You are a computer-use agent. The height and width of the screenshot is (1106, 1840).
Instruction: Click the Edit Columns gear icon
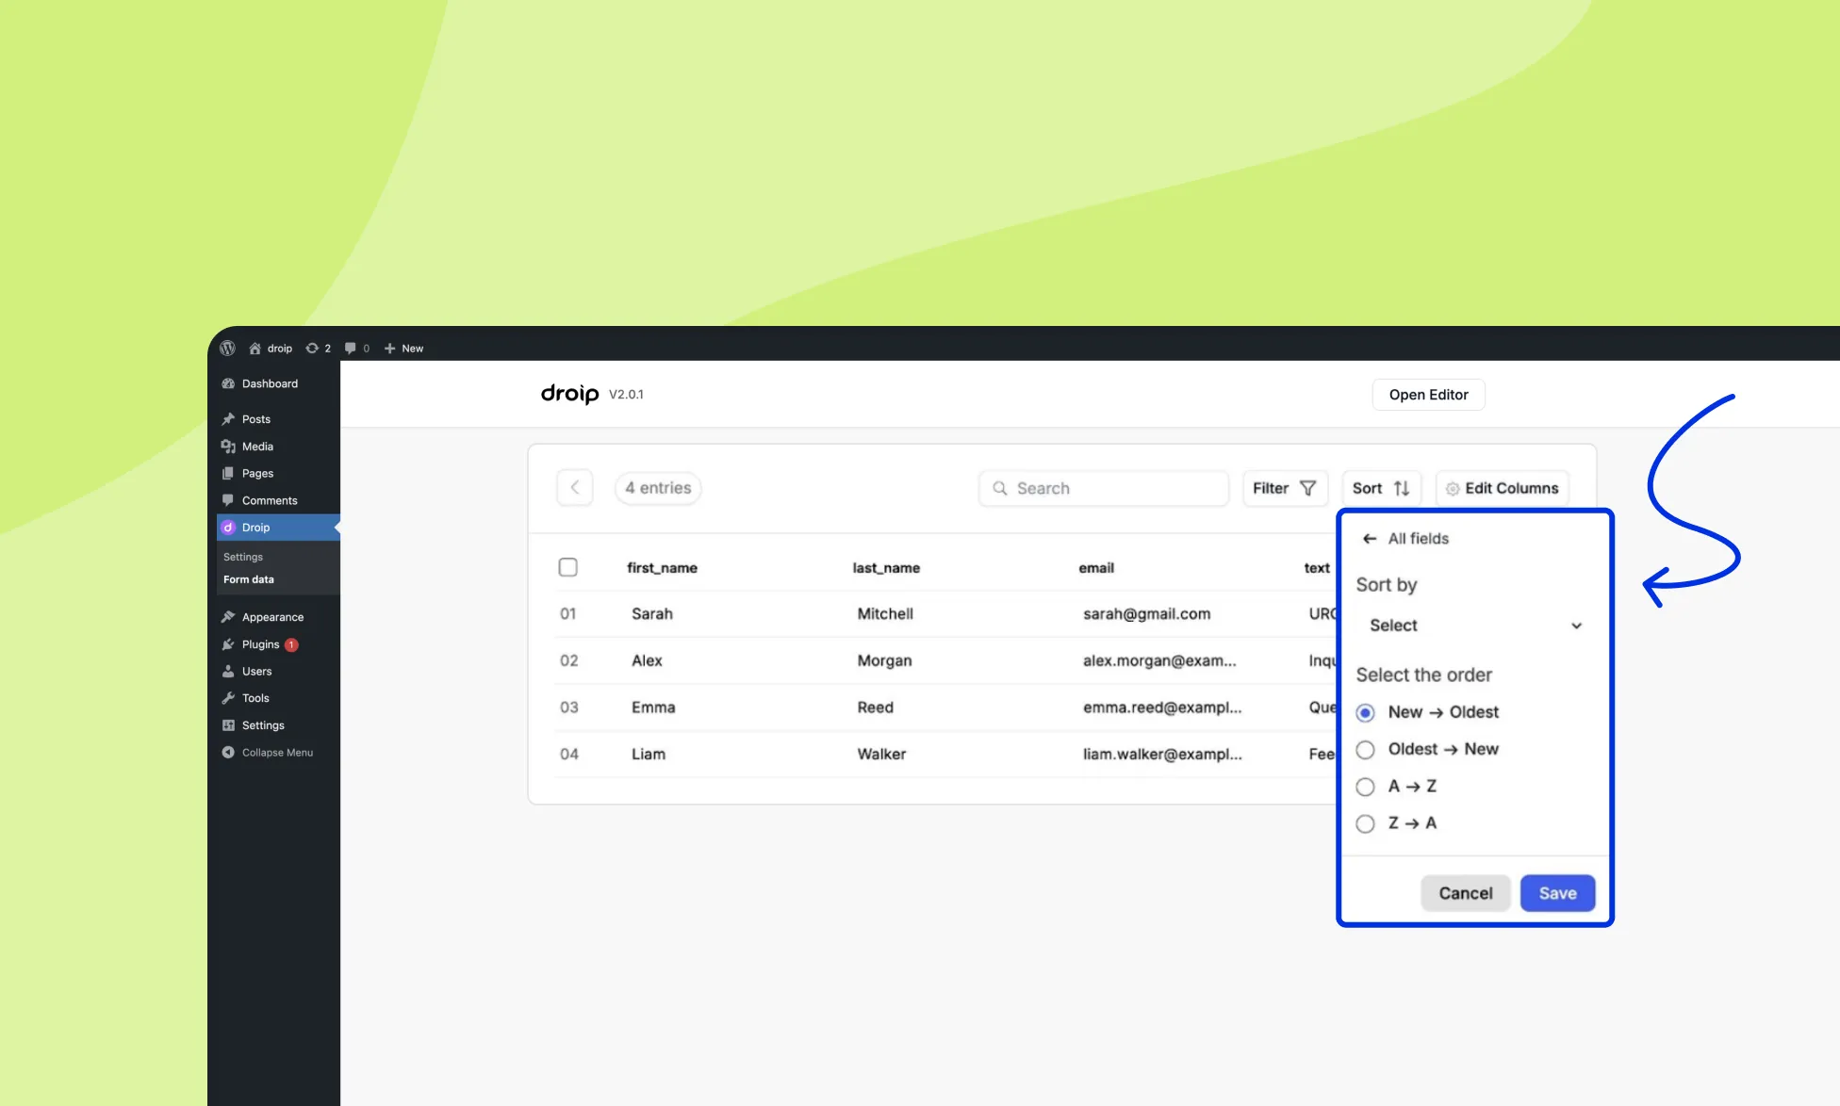click(x=1453, y=488)
